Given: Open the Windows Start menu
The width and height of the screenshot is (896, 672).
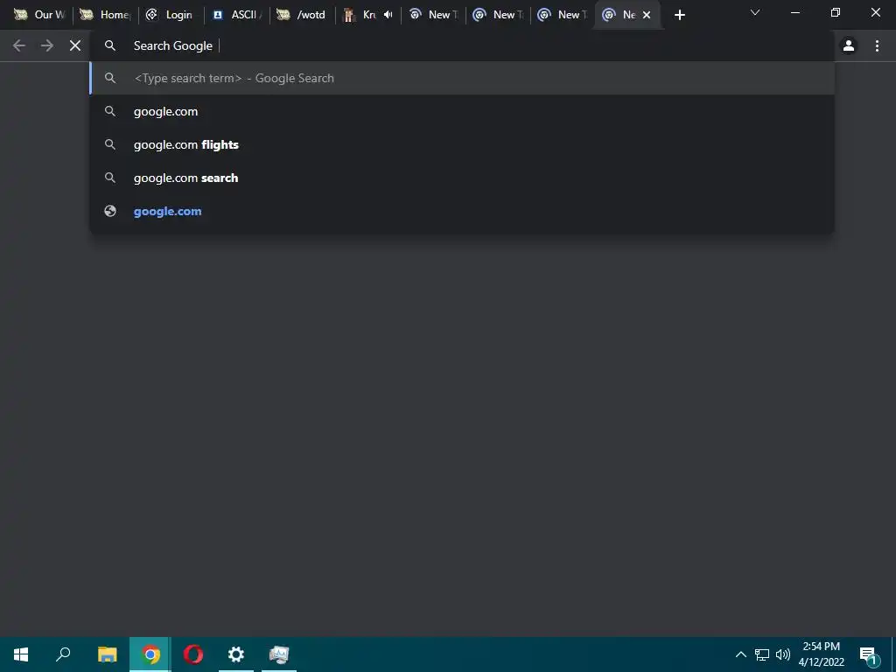Looking at the screenshot, I should point(21,654).
